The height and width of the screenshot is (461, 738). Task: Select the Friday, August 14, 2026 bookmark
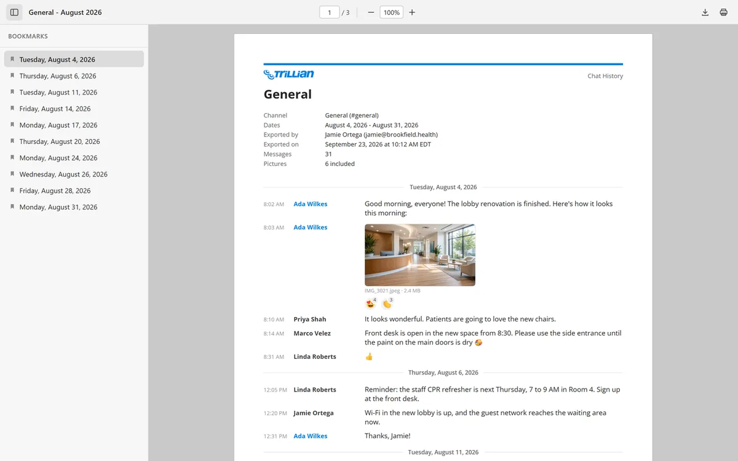[74, 108]
